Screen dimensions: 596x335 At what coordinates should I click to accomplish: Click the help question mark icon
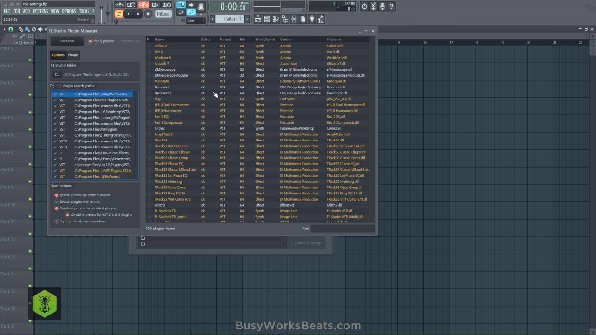[391, 6]
